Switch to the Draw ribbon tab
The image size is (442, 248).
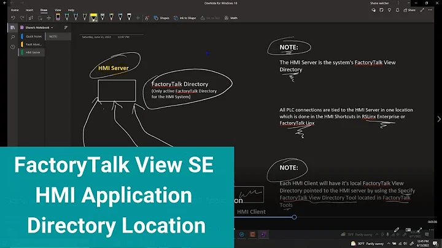44,10
